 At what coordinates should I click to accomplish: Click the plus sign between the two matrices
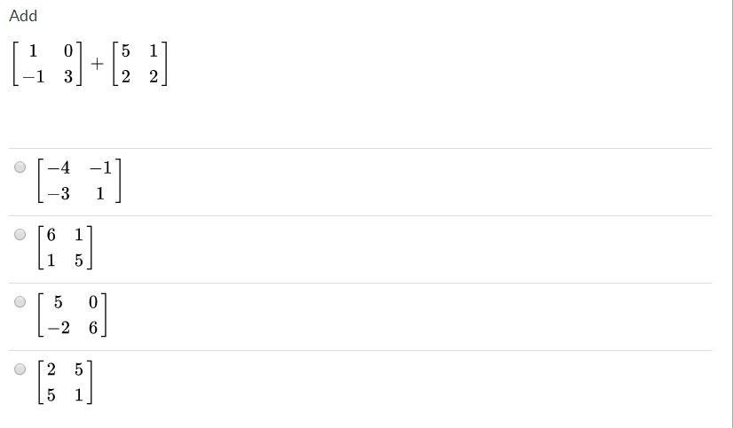98,64
